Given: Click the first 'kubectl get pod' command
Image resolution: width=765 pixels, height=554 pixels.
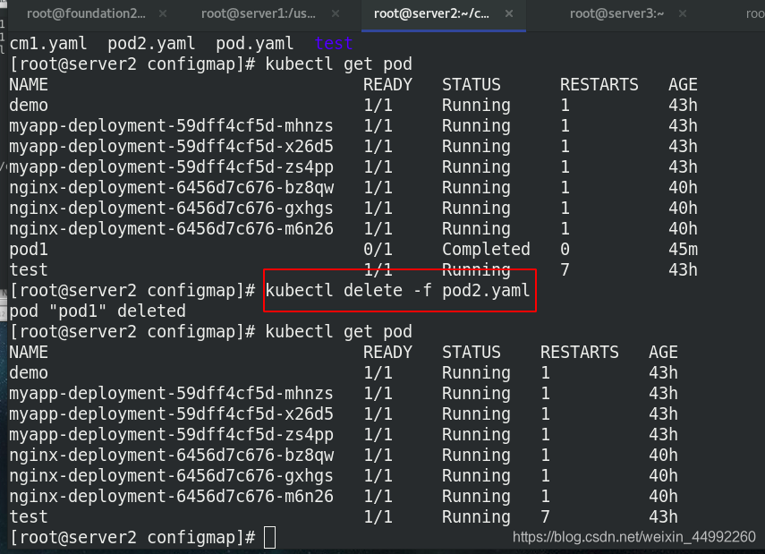Looking at the screenshot, I should (x=338, y=64).
